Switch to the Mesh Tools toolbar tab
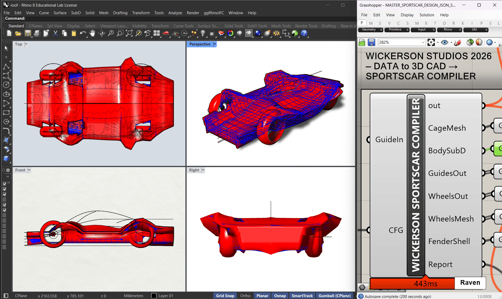 [281, 26]
